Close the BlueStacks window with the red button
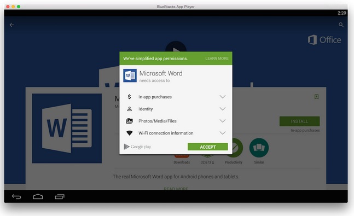This screenshot has width=354, height=216. (8, 7)
